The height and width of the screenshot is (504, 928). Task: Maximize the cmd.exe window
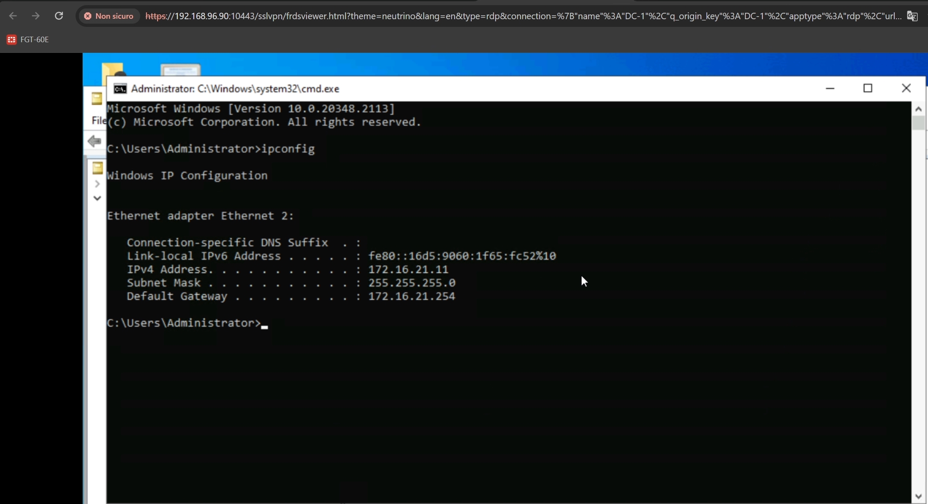pos(868,88)
